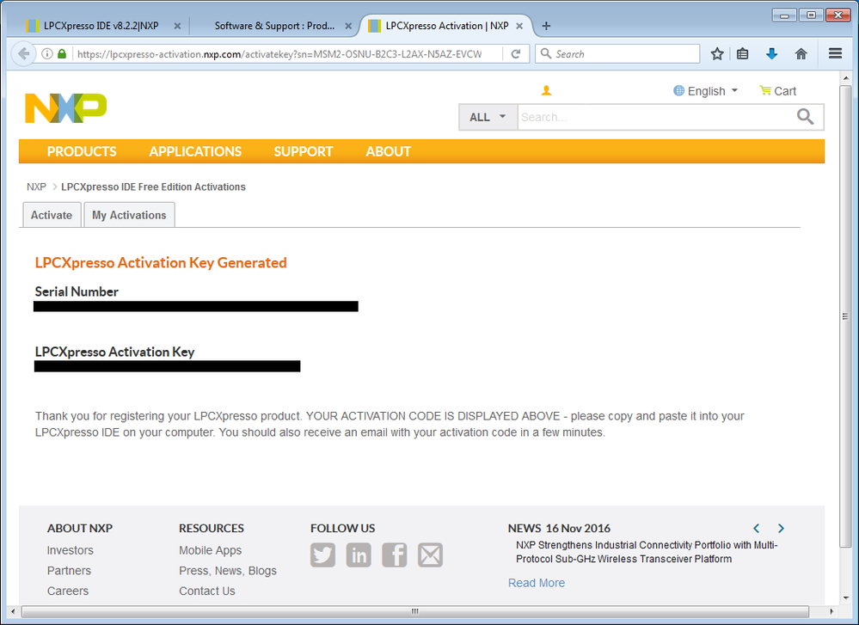
Task: Show next news item arrow
Action: coord(782,528)
